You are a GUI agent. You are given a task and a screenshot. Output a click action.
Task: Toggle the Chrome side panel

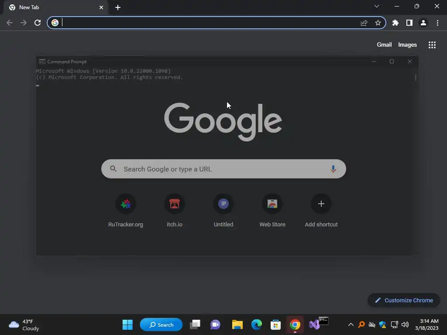409,23
